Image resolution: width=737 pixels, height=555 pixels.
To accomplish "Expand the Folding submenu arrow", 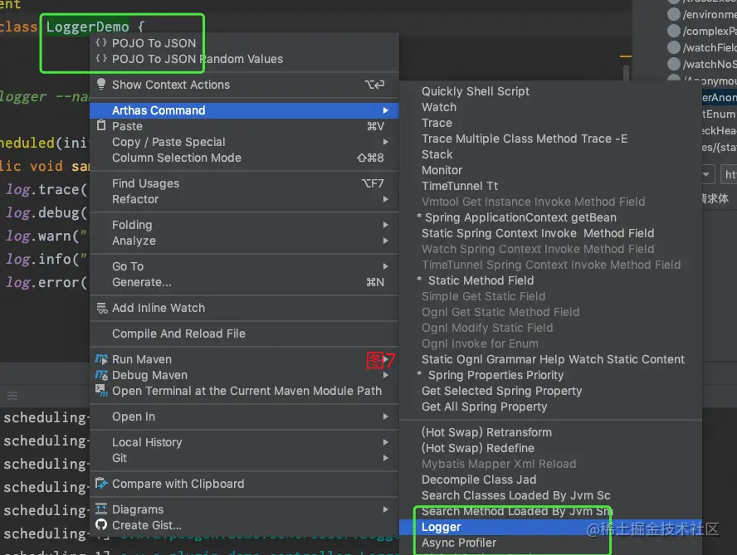I will coord(385,225).
